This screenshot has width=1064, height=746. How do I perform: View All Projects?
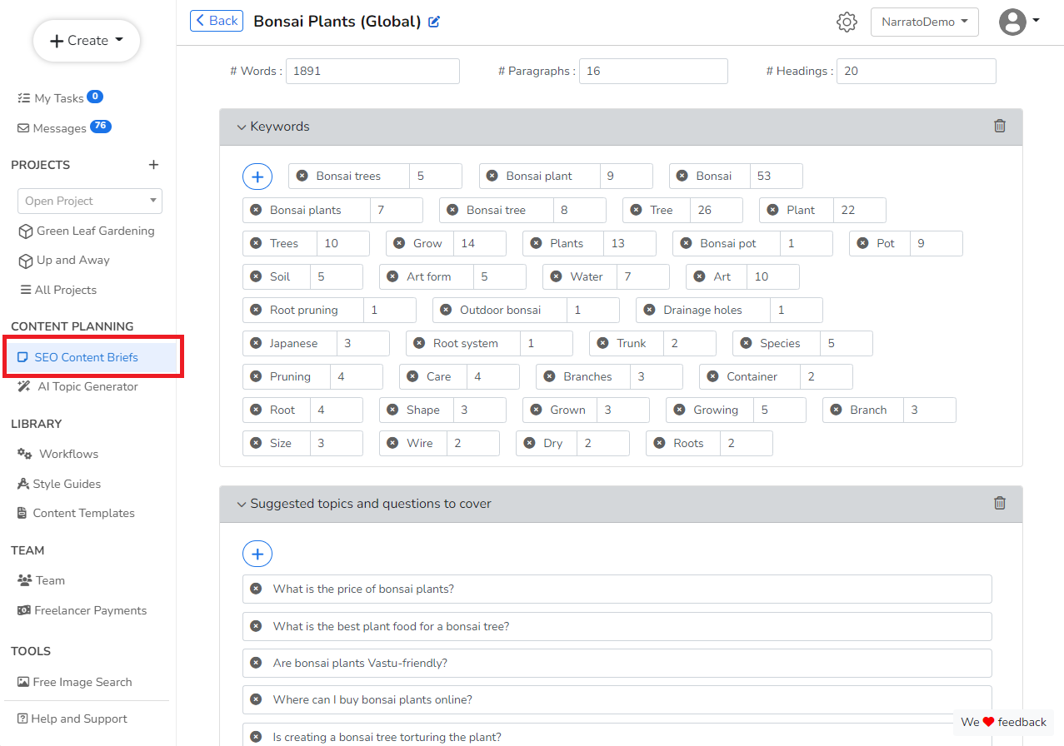click(x=58, y=290)
